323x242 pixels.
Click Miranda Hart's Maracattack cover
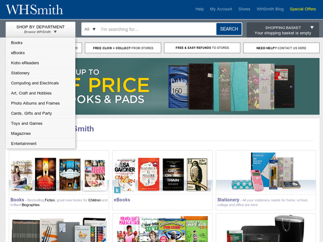coord(129,229)
